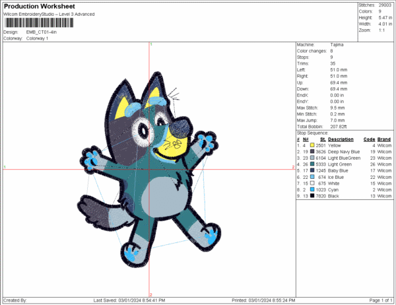
Task: Pick the White thread swatch
Action: 312,184
